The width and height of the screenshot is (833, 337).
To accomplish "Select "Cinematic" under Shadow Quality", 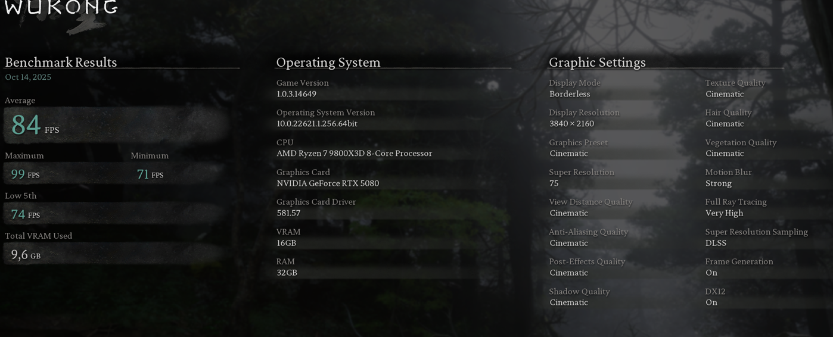I will point(568,302).
